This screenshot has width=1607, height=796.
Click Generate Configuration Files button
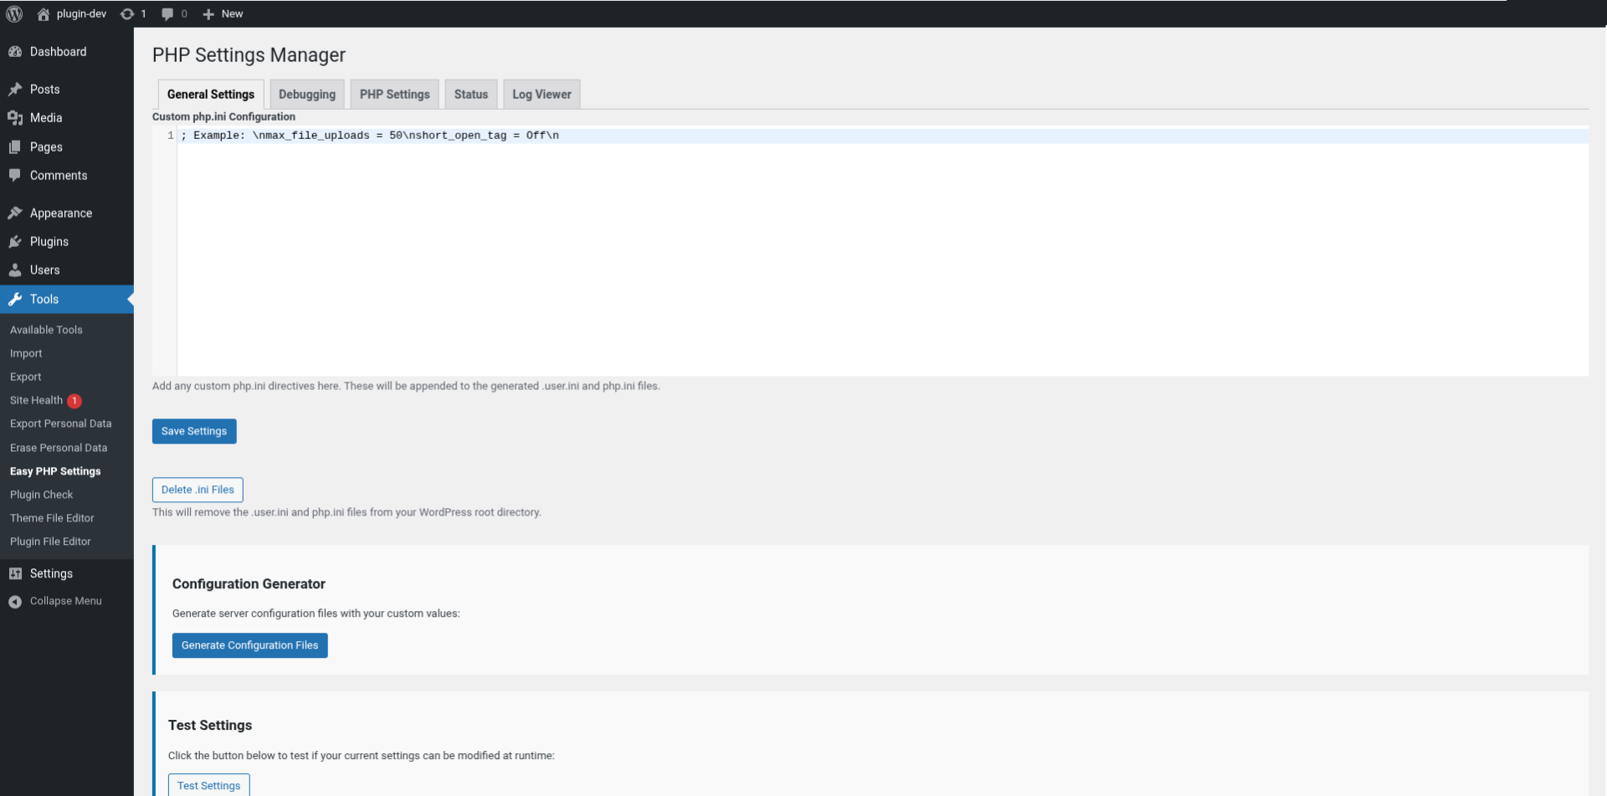pyautogui.click(x=249, y=645)
